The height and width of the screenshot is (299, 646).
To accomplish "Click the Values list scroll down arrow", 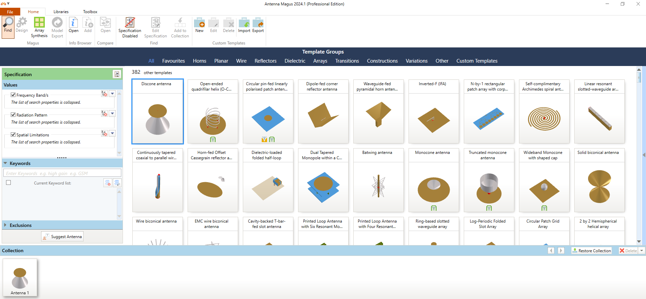I will coord(119,153).
